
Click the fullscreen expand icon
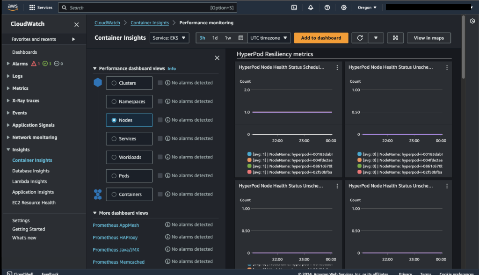tap(395, 38)
